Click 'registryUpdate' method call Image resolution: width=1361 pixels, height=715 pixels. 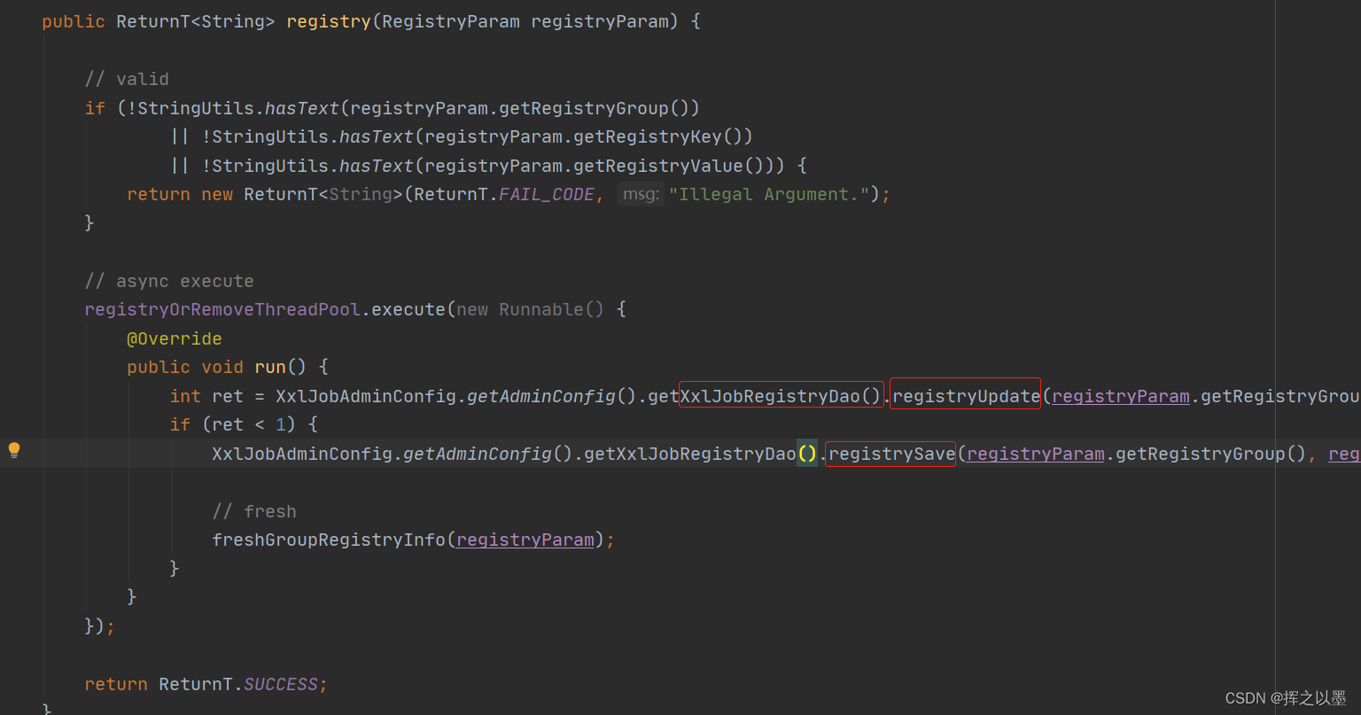coord(966,396)
